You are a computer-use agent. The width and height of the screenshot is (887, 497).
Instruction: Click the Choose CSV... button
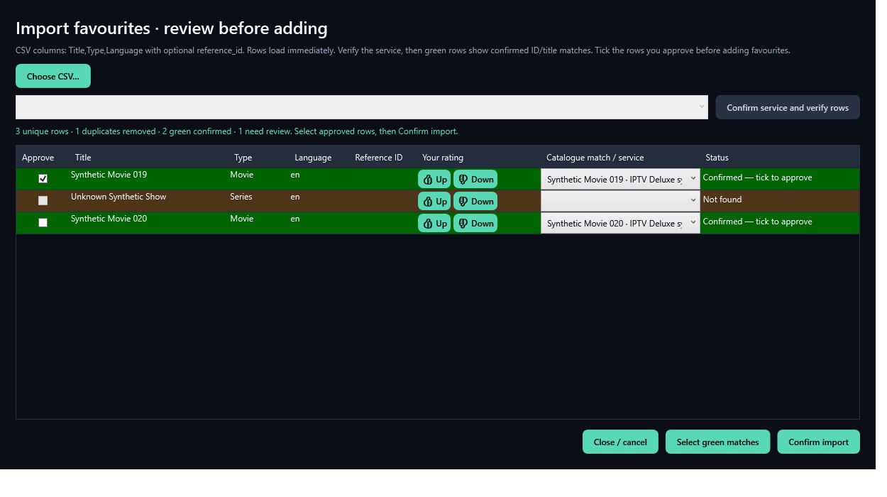click(x=53, y=76)
